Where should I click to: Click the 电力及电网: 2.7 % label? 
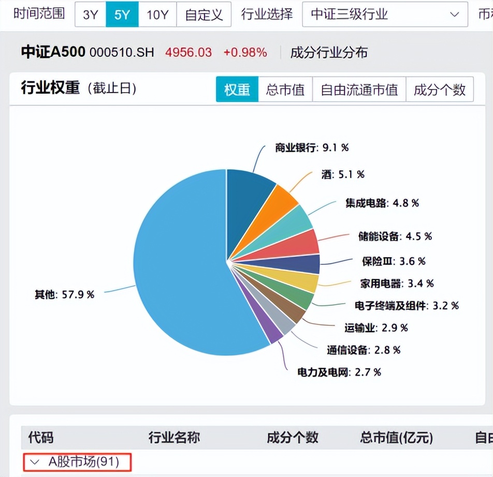pyautogui.click(x=339, y=372)
